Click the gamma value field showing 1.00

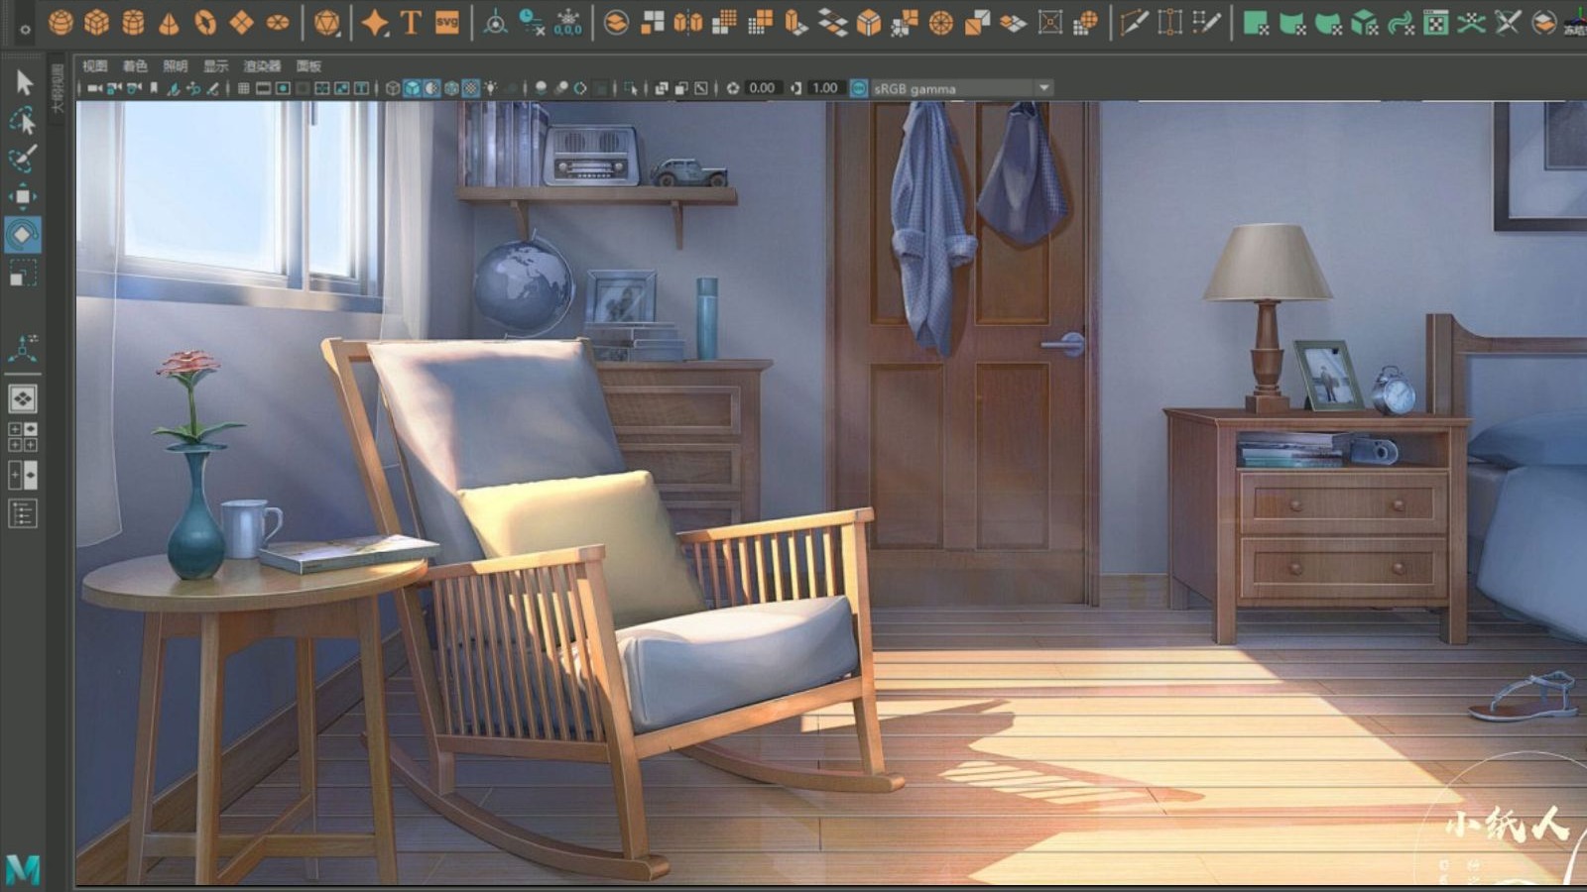tap(824, 88)
